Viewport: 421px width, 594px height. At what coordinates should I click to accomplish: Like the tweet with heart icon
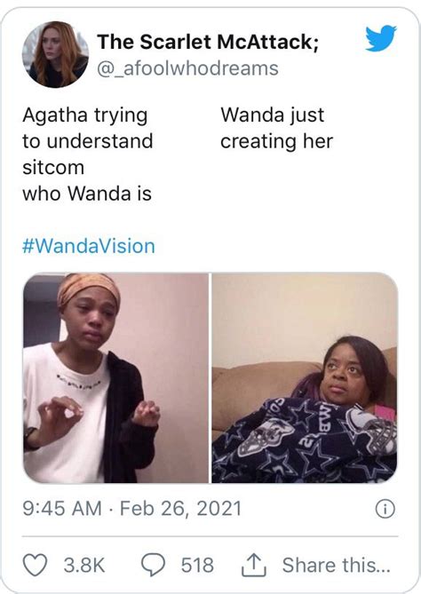35,565
